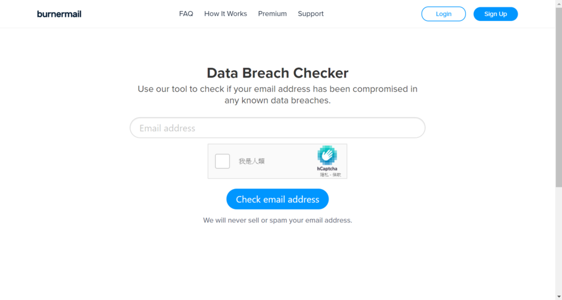Open hCaptcha 條款 terms link
562x300 pixels.
336,175
